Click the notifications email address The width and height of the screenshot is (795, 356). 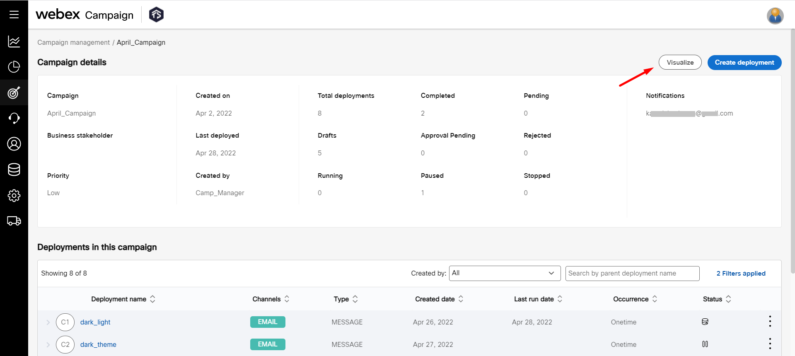click(689, 113)
